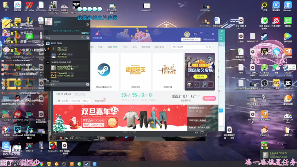297x167 pixels.
Task: Open the PUBG 游戏免费啦 link
Action: (x=197, y=120)
